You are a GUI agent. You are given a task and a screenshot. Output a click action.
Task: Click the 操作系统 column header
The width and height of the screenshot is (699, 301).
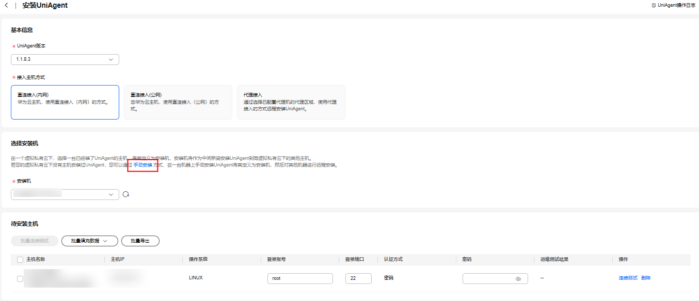coord(198,259)
